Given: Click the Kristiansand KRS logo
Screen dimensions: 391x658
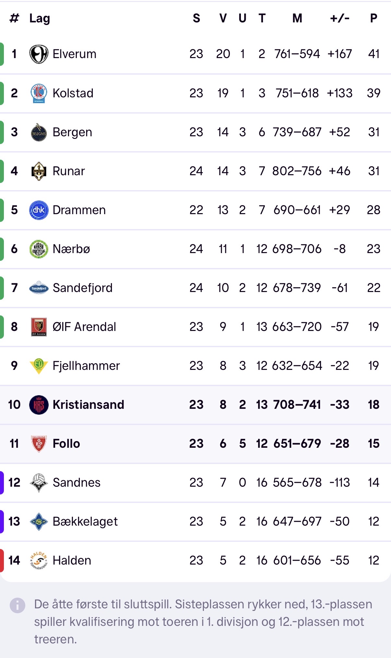Looking at the screenshot, I should 39,405.
